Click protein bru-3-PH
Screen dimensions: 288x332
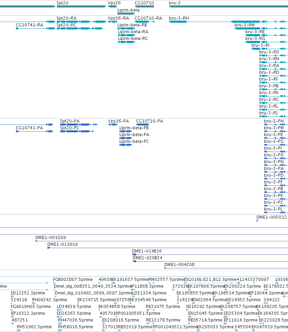point(276,125)
